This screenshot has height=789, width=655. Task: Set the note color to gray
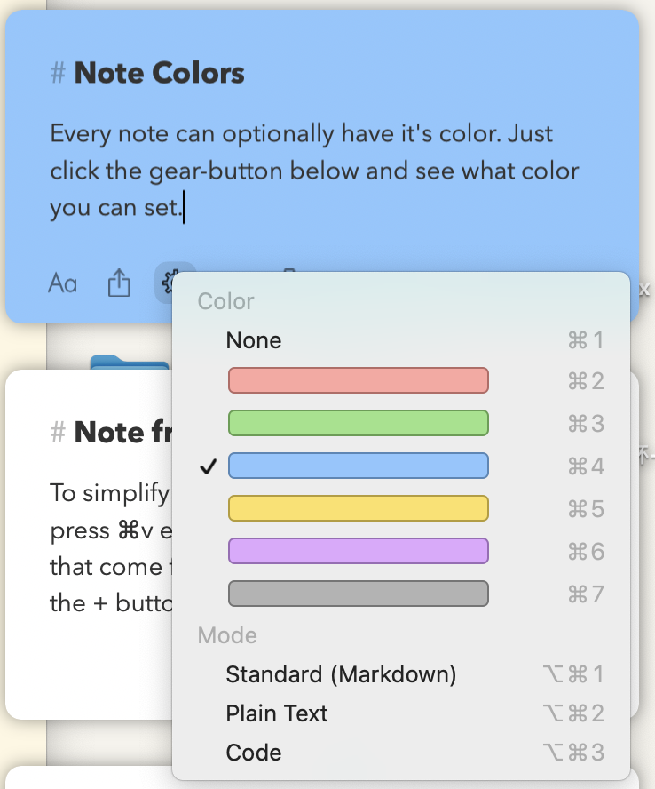[x=358, y=594]
